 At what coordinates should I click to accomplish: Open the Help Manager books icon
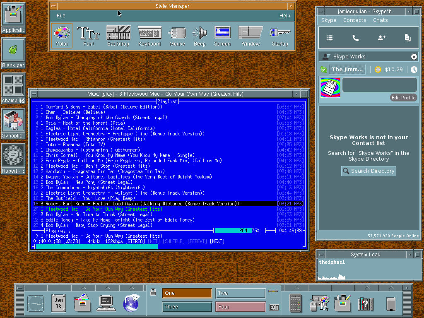pos(365,304)
